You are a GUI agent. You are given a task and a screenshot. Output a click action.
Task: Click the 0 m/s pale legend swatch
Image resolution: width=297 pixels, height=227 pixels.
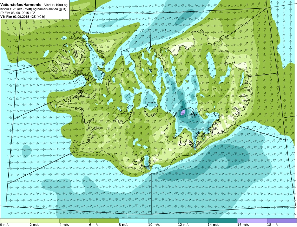point(15,221)
